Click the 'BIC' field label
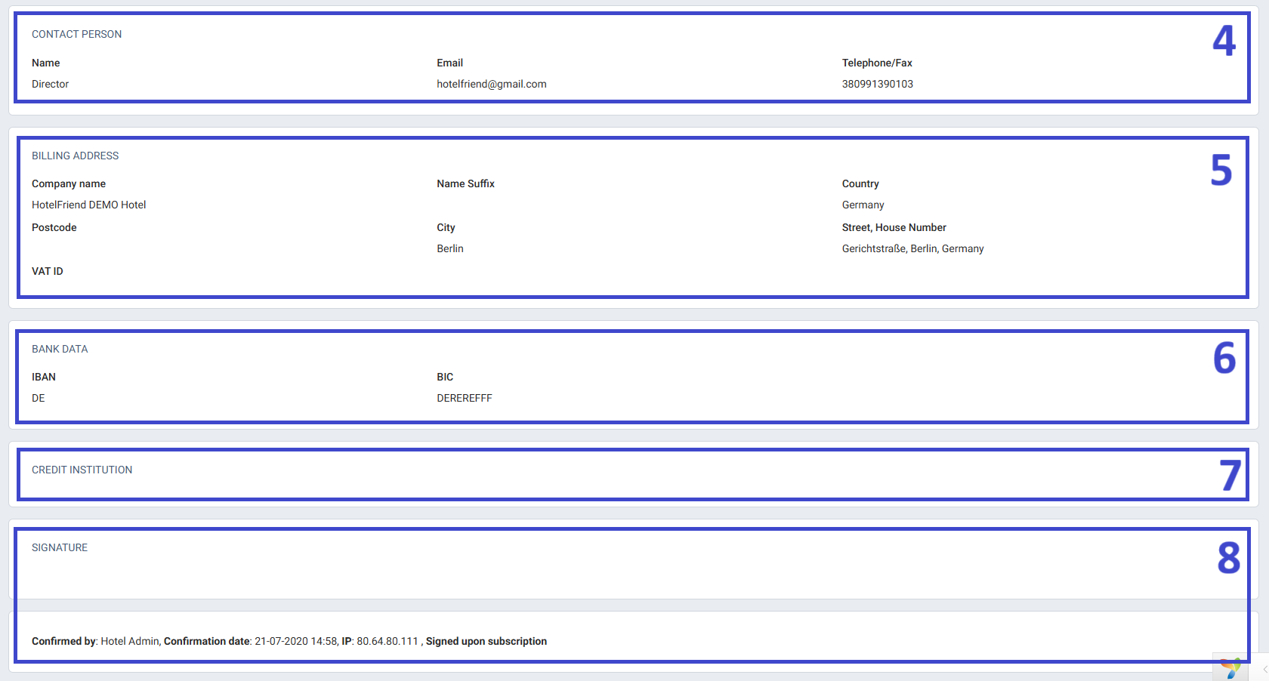The image size is (1269, 681). point(445,377)
